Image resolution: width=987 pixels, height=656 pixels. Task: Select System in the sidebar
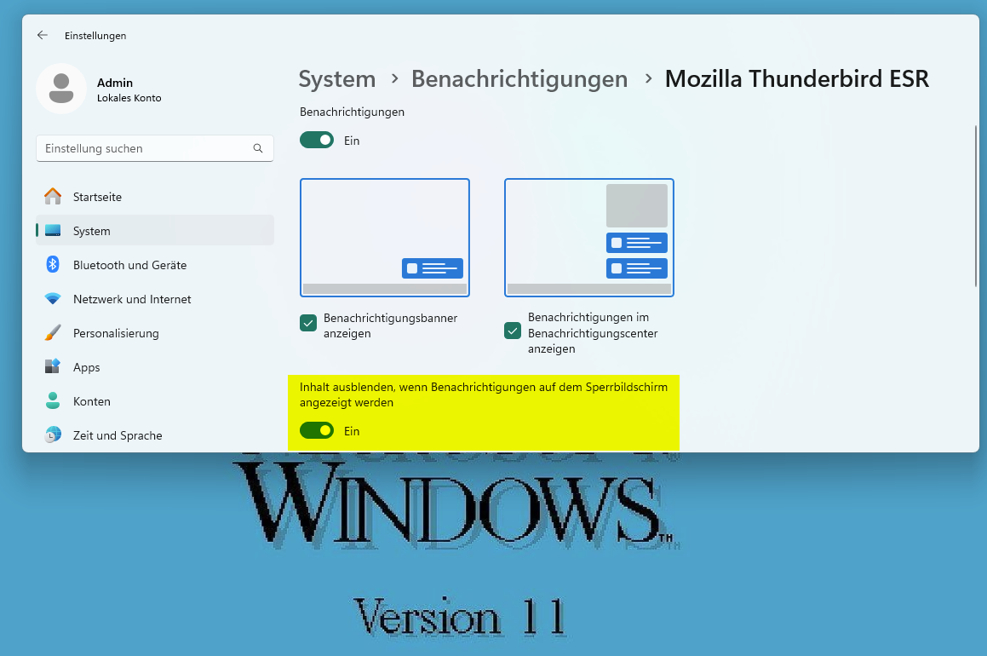(x=155, y=230)
